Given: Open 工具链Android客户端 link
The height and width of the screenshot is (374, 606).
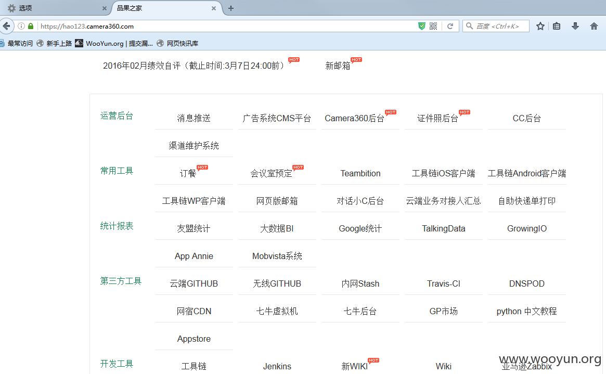Looking at the screenshot, I should click(527, 174).
